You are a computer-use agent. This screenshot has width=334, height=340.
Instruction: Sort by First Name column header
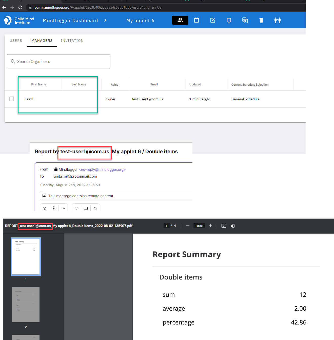pyautogui.click(x=39, y=84)
